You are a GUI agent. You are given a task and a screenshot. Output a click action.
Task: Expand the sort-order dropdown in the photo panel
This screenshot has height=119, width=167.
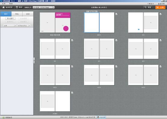pyautogui.click(x=24, y=26)
